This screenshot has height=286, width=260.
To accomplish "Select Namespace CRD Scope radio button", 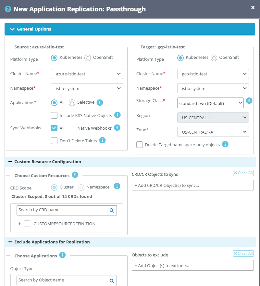I will tap(81, 187).
